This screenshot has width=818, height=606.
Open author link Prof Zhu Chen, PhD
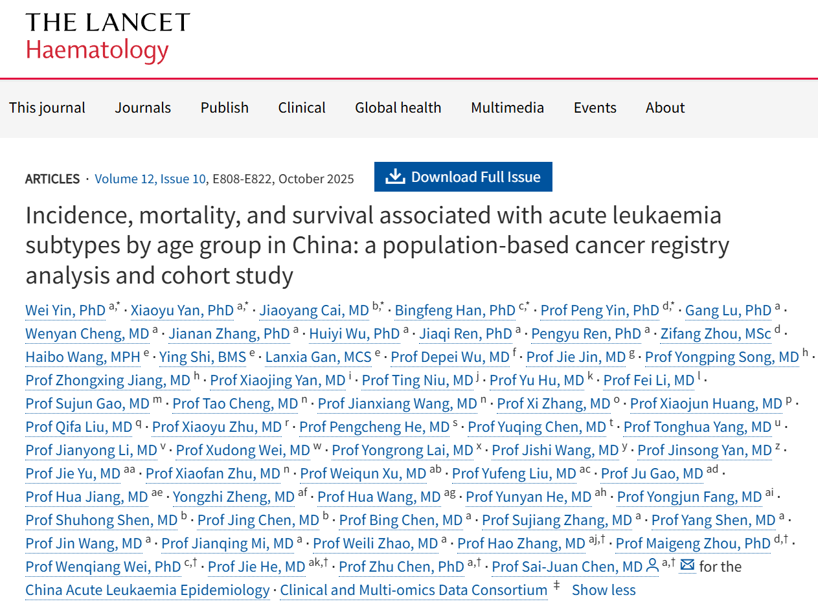pyautogui.click(x=402, y=567)
